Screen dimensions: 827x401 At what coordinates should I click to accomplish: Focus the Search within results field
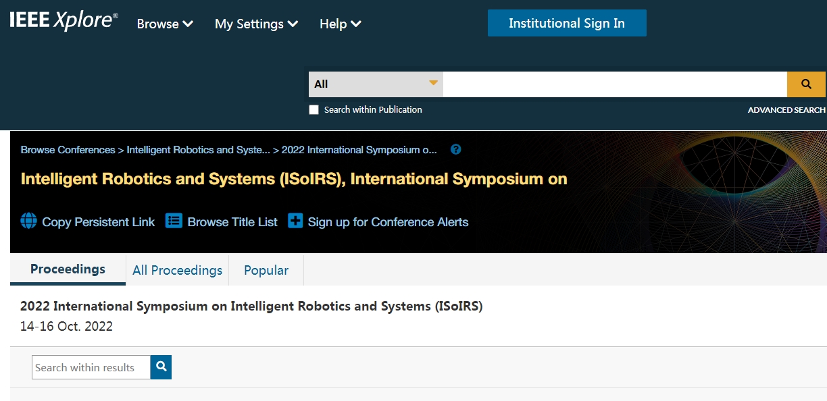[91, 367]
